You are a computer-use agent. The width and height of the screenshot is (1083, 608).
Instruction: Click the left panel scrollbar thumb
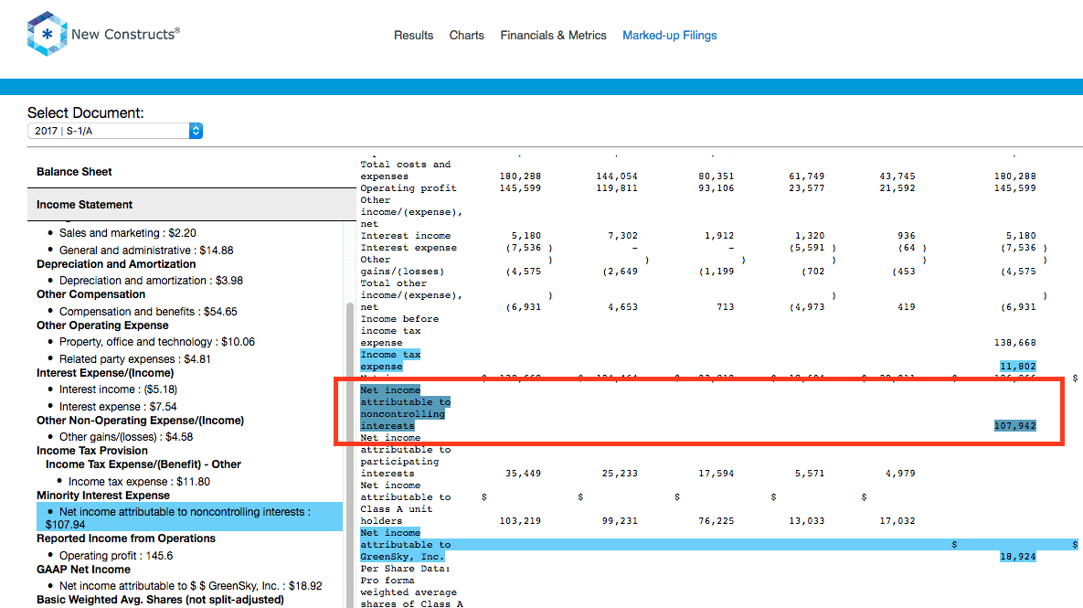pos(349,456)
